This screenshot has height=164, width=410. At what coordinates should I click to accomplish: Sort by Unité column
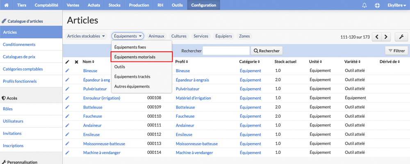[315, 62]
